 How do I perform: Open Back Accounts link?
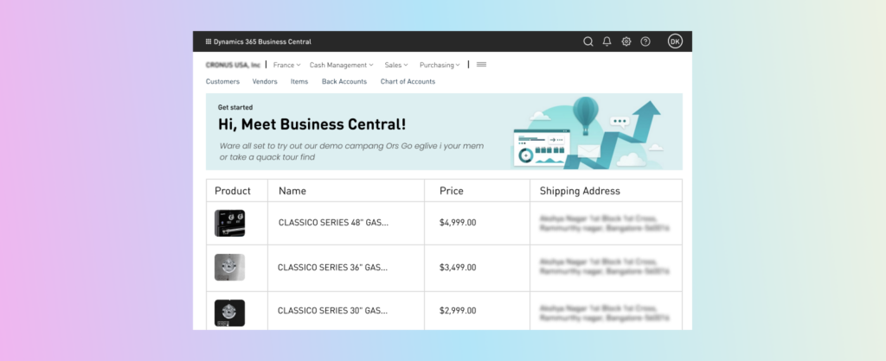coord(344,82)
